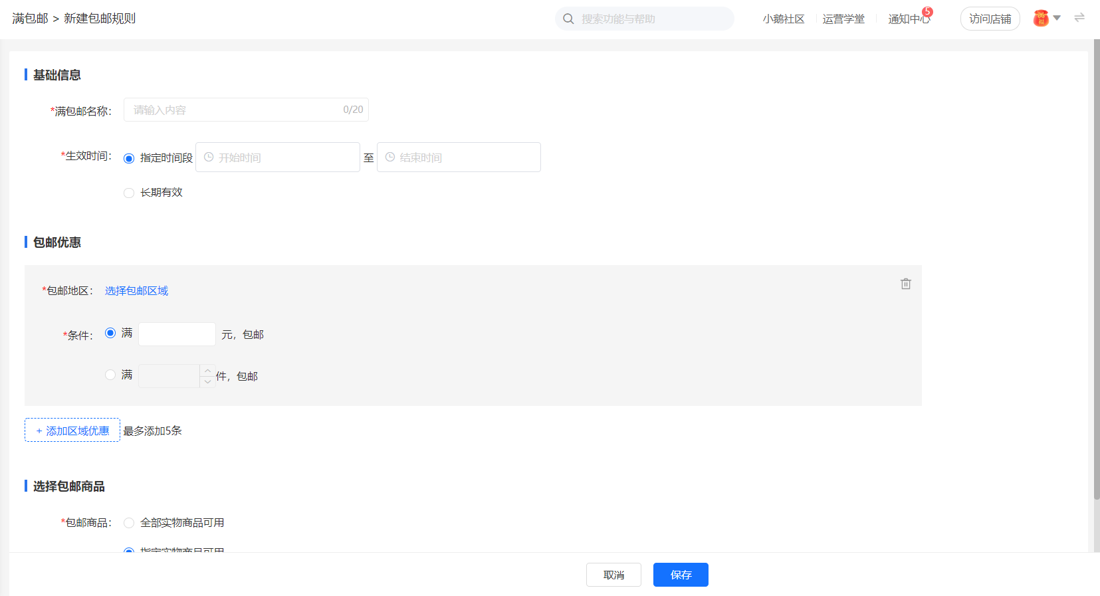Image resolution: width=1100 pixels, height=596 pixels.
Task: Click the switch arrows icon at top right
Action: point(1079,17)
